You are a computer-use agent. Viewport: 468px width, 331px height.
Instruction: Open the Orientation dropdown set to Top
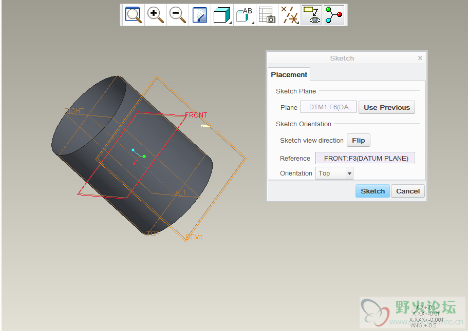coord(334,173)
